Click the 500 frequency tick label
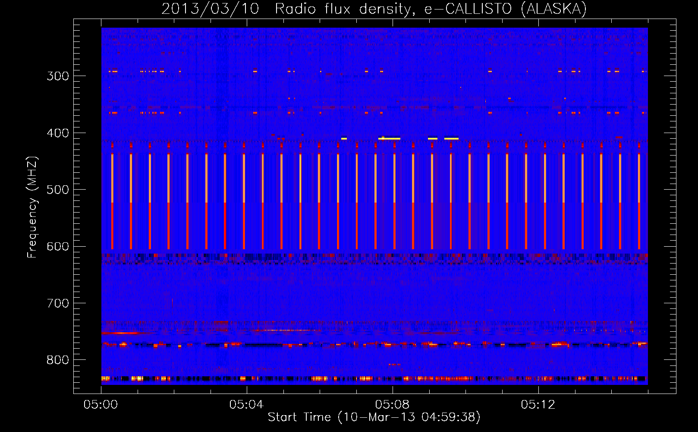 (58, 190)
